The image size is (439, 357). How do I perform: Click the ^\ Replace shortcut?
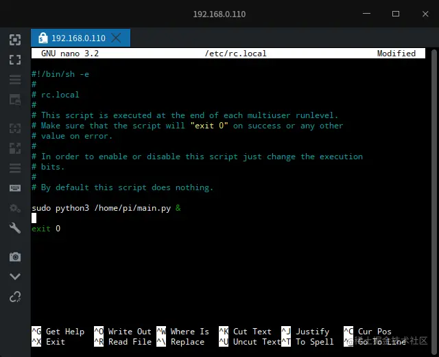pos(180,342)
